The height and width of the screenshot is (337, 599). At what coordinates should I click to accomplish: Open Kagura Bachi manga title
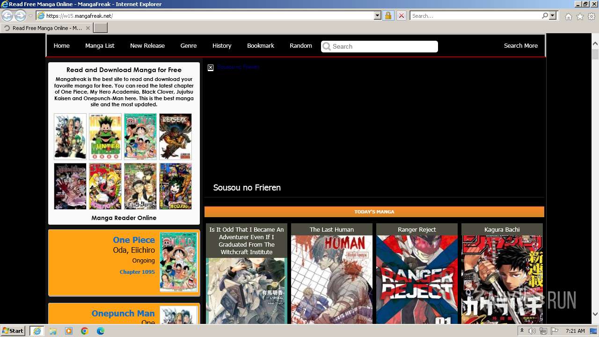502,230
